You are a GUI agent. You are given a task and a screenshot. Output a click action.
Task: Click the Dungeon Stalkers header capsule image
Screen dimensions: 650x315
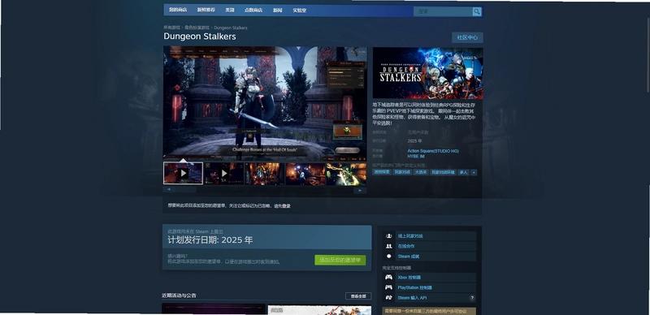tap(428, 73)
